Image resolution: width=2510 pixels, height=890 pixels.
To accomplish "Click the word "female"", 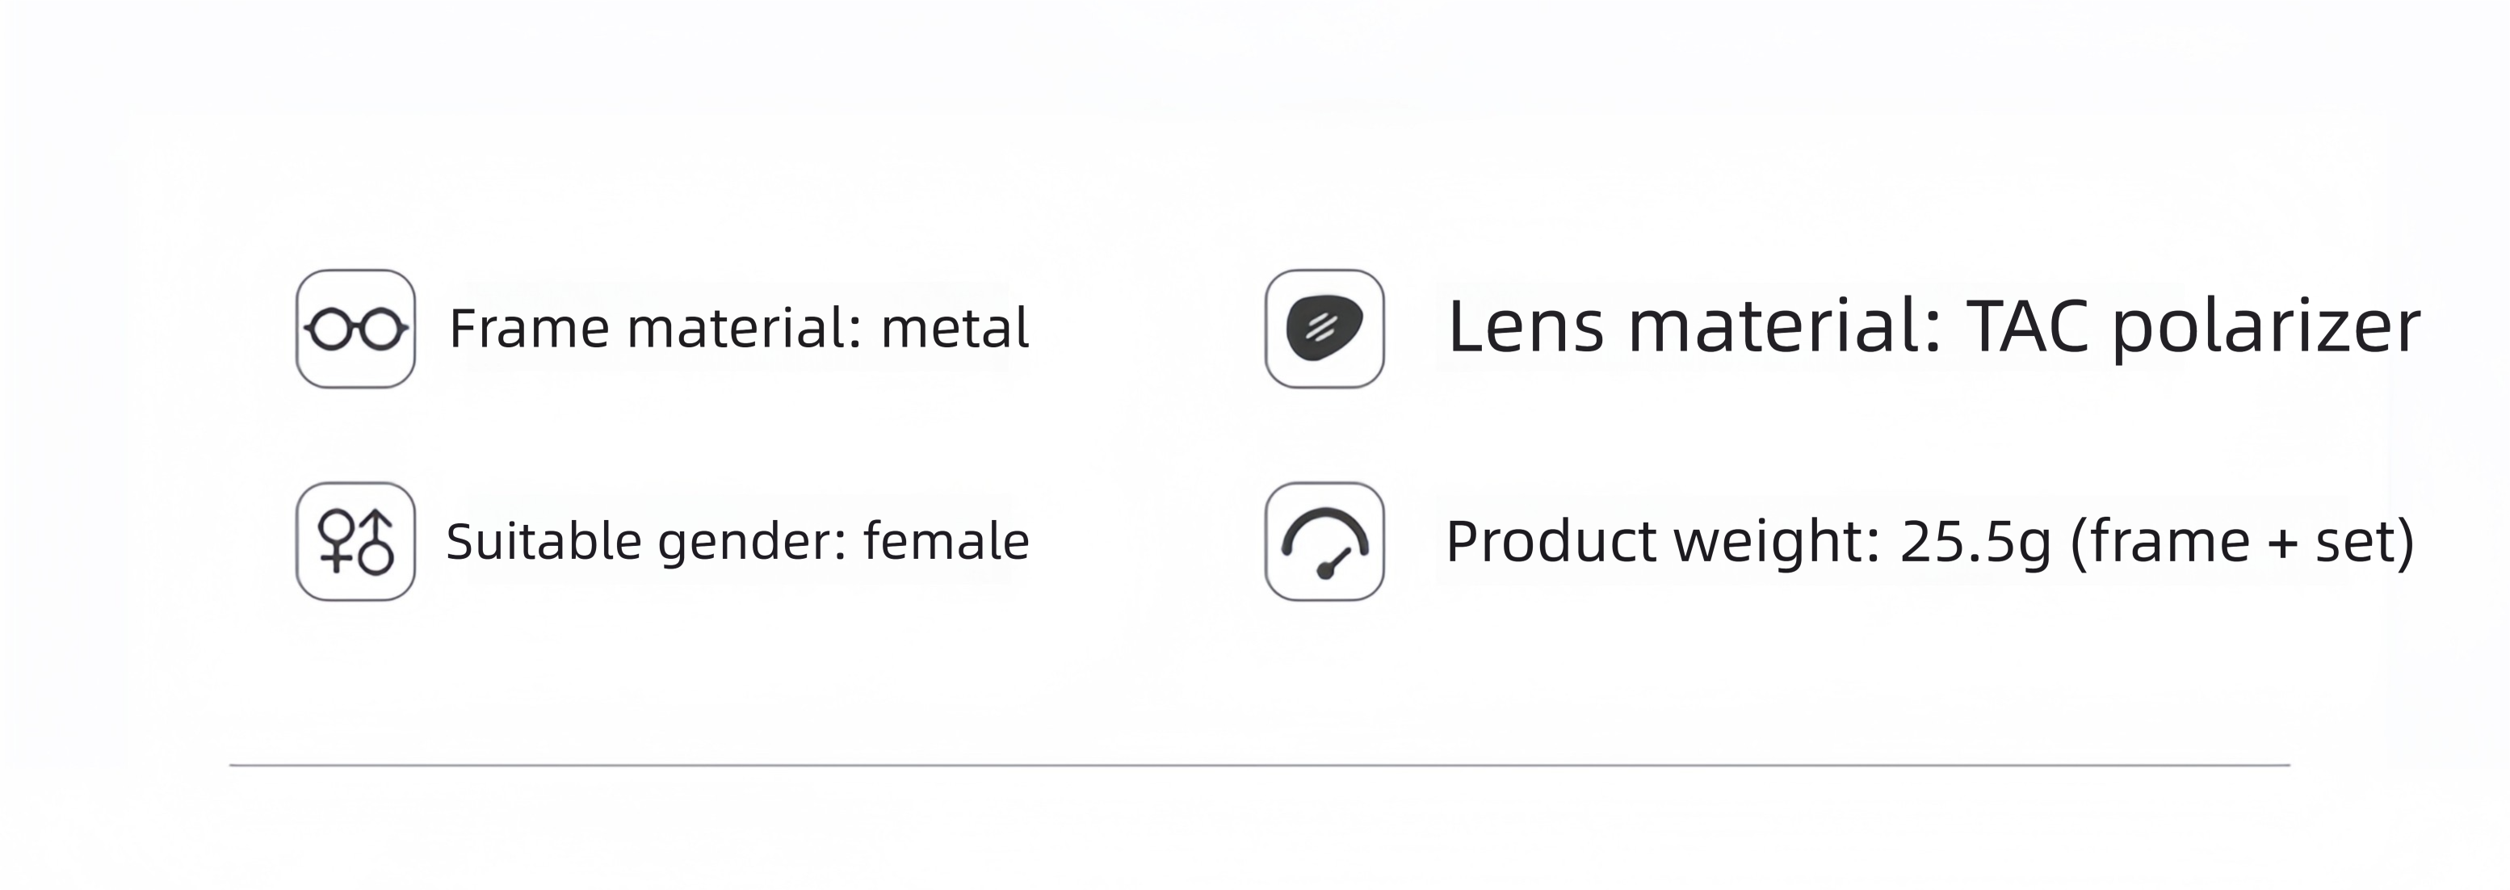I will coord(946,540).
